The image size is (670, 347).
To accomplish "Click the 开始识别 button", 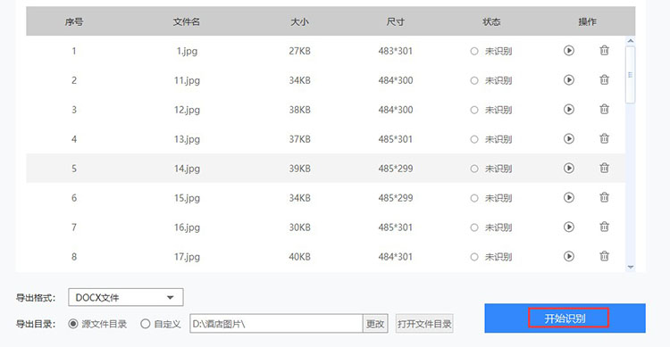I will click(x=565, y=318).
